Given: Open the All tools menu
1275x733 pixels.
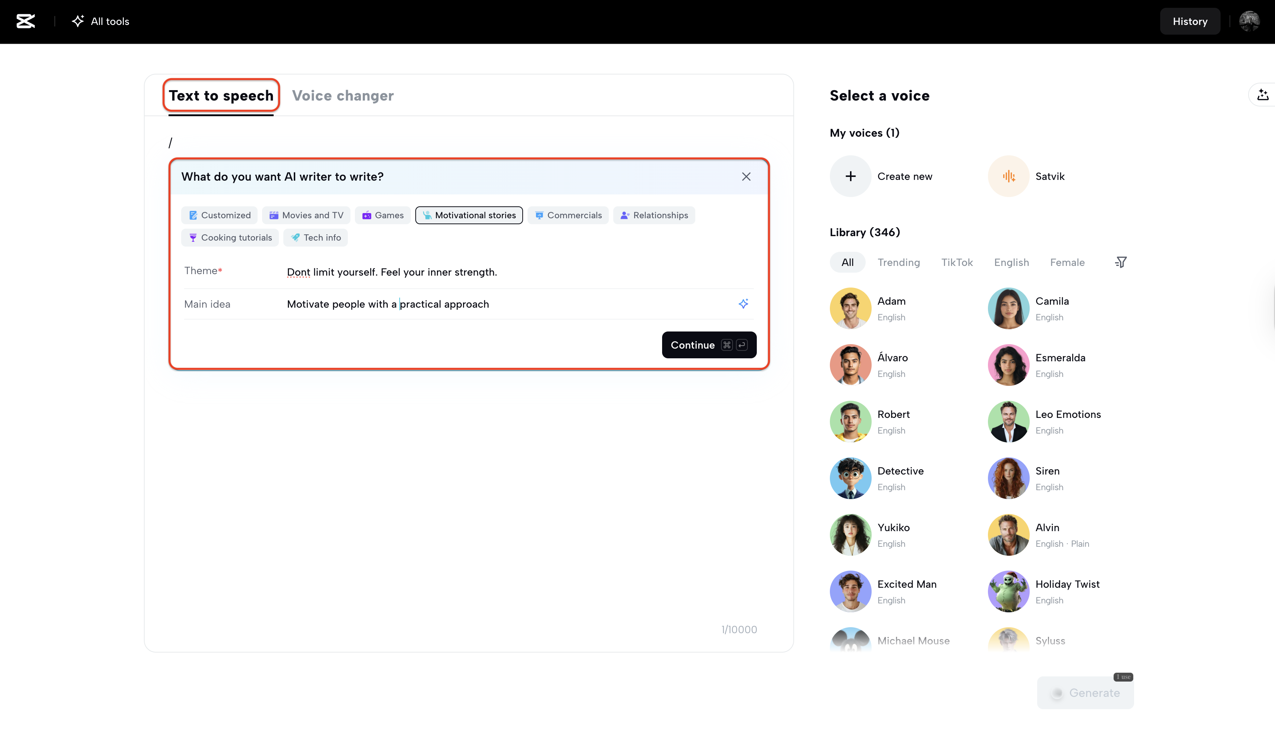Looking at the screenshot, I should tap(100, 21).
